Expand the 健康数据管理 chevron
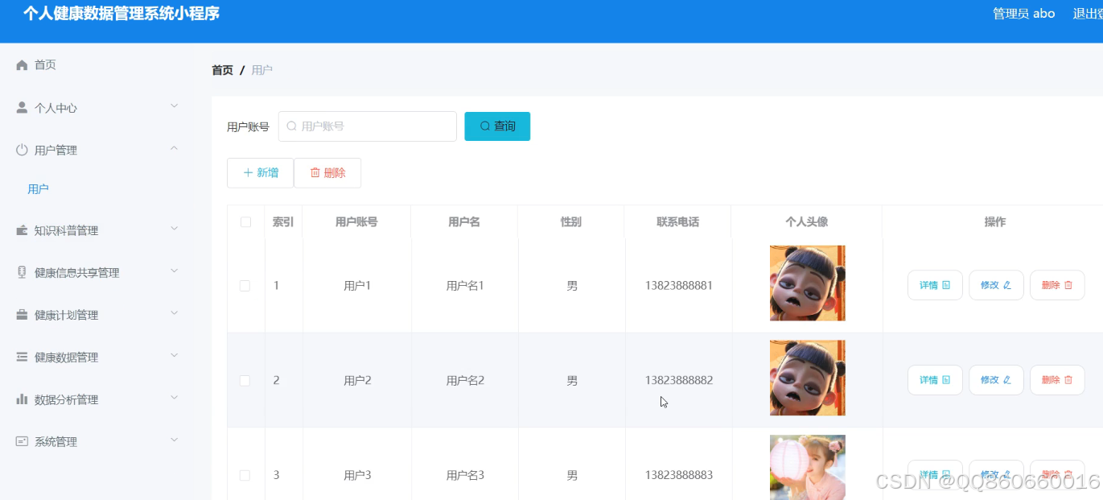The image size is (1103, 500). [x=175, y=356]
